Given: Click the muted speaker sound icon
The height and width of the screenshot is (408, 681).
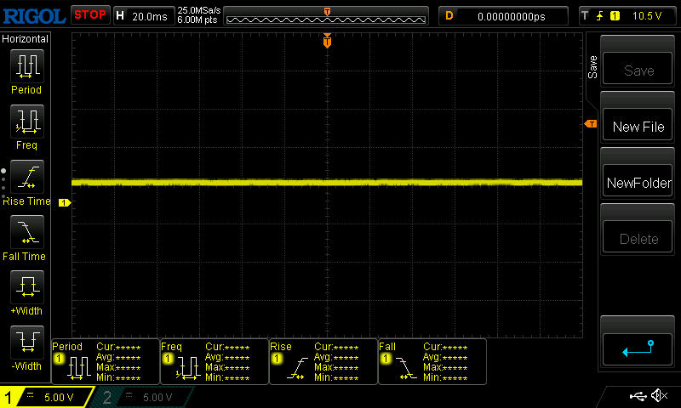Looking at the screenshot, I should pos(659,395).
